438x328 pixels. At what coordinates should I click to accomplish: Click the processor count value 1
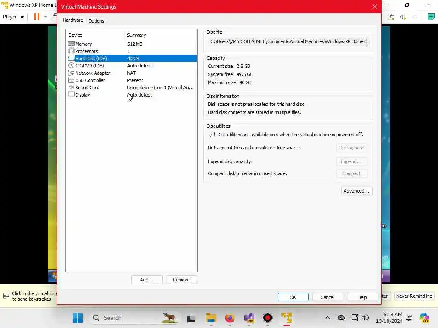pyautogui.click(x=129, y=51)
